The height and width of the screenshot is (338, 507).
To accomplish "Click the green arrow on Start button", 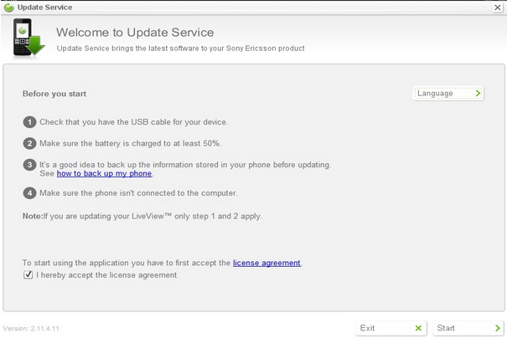I will 494,328.
